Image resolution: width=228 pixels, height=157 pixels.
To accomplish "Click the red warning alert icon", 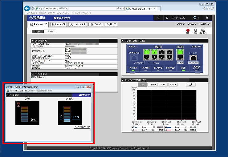I will tap(188, 31).
